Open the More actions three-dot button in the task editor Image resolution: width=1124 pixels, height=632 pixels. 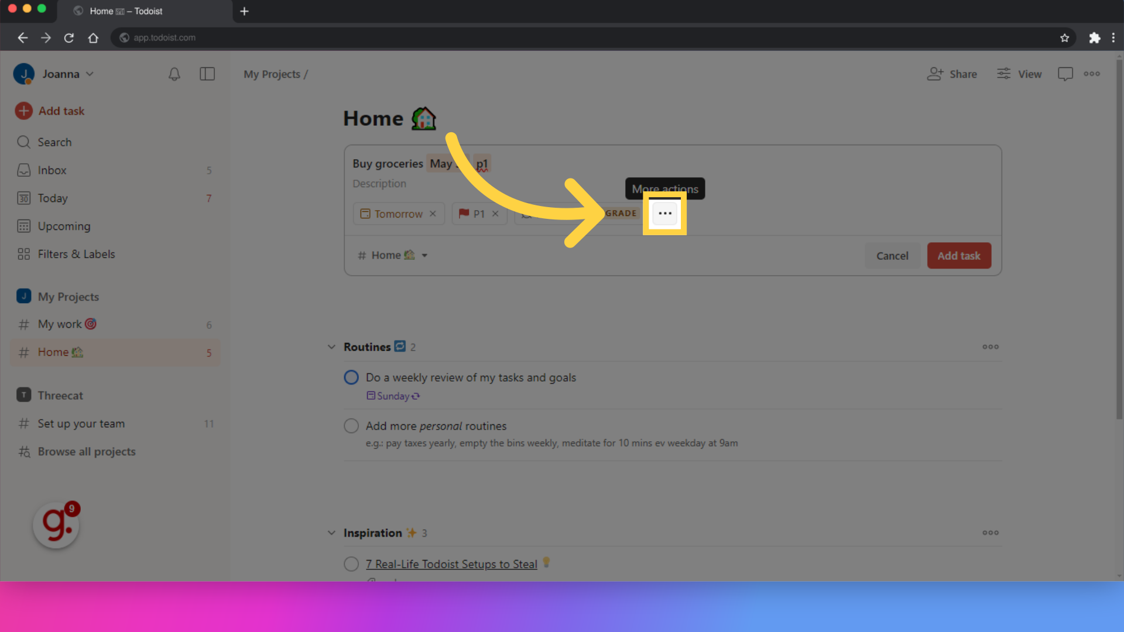[x=664, y=214]
